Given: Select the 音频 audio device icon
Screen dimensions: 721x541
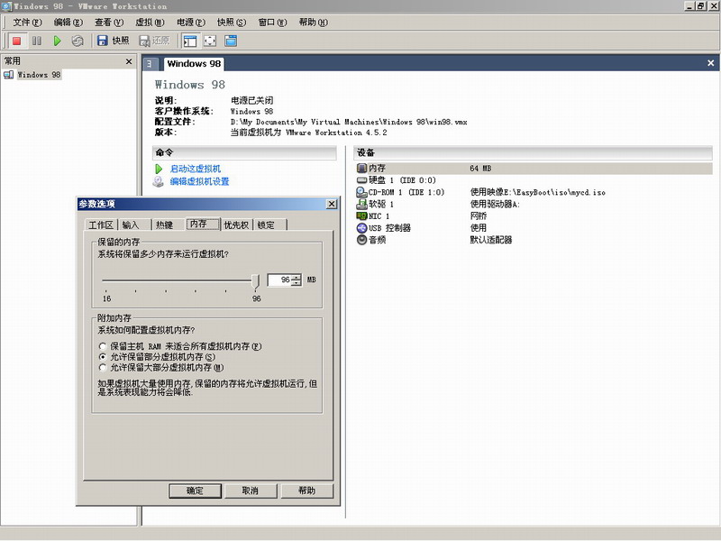Looking at the screenshot, I should point(362,240).
